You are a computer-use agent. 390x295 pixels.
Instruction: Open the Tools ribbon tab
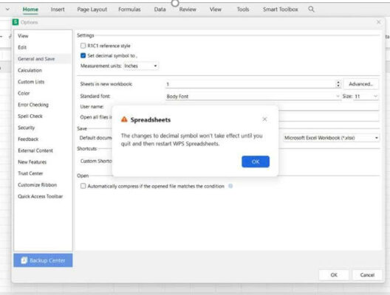click(243, 10)
